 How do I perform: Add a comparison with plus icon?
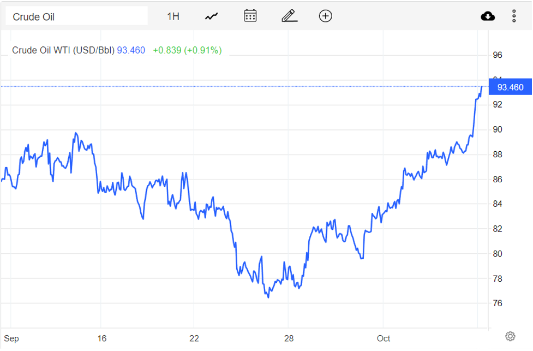click(325, 16)
